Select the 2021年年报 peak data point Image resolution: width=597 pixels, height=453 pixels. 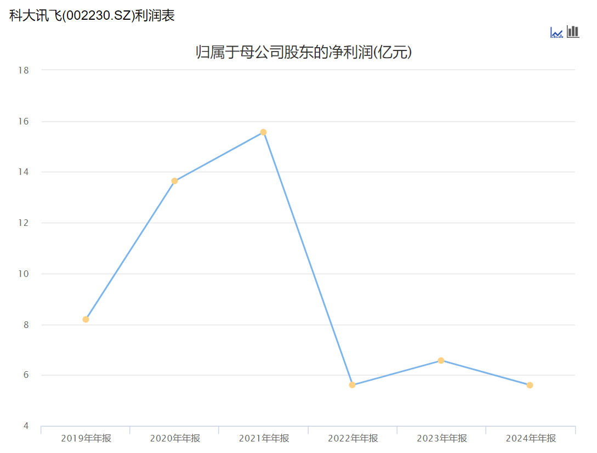[x=263, y=132]
